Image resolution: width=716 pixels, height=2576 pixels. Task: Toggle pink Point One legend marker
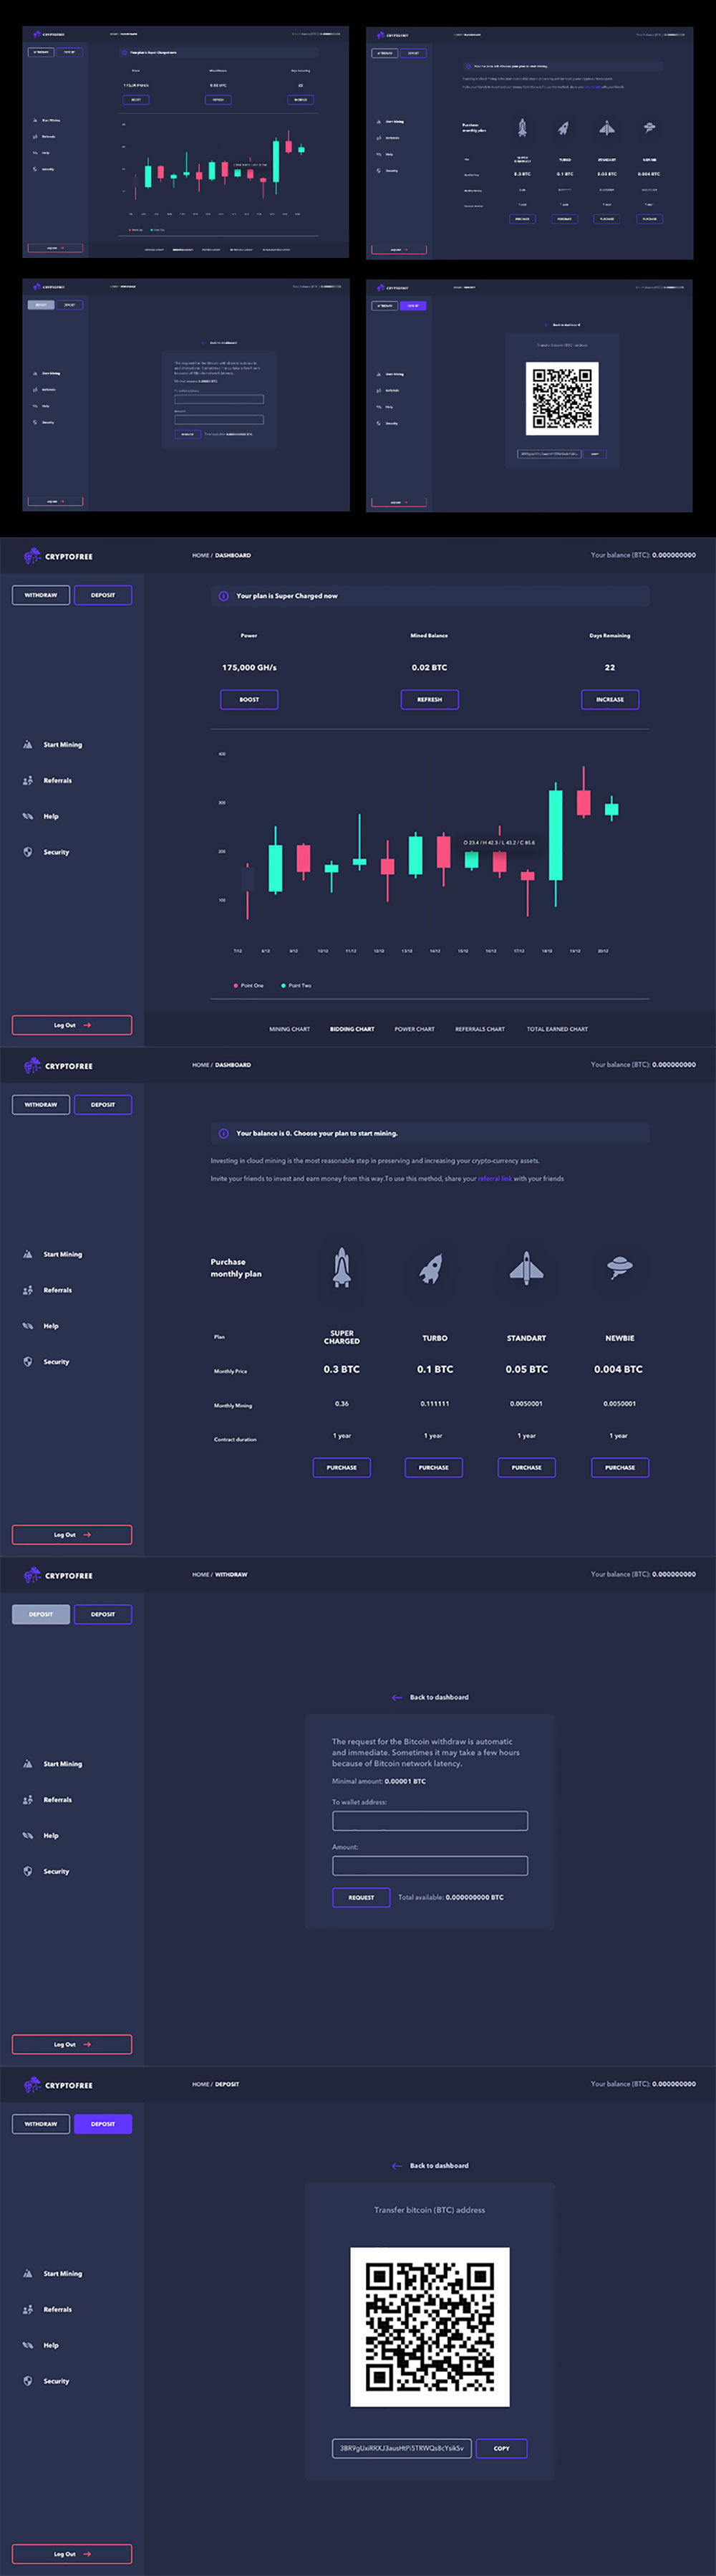tap(236, 986)
